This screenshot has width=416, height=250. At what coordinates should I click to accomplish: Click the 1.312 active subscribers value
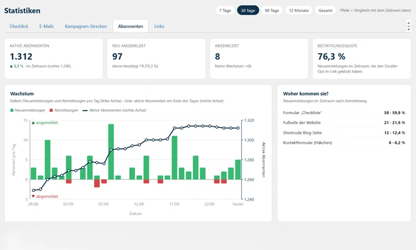(x=21, y=56)
